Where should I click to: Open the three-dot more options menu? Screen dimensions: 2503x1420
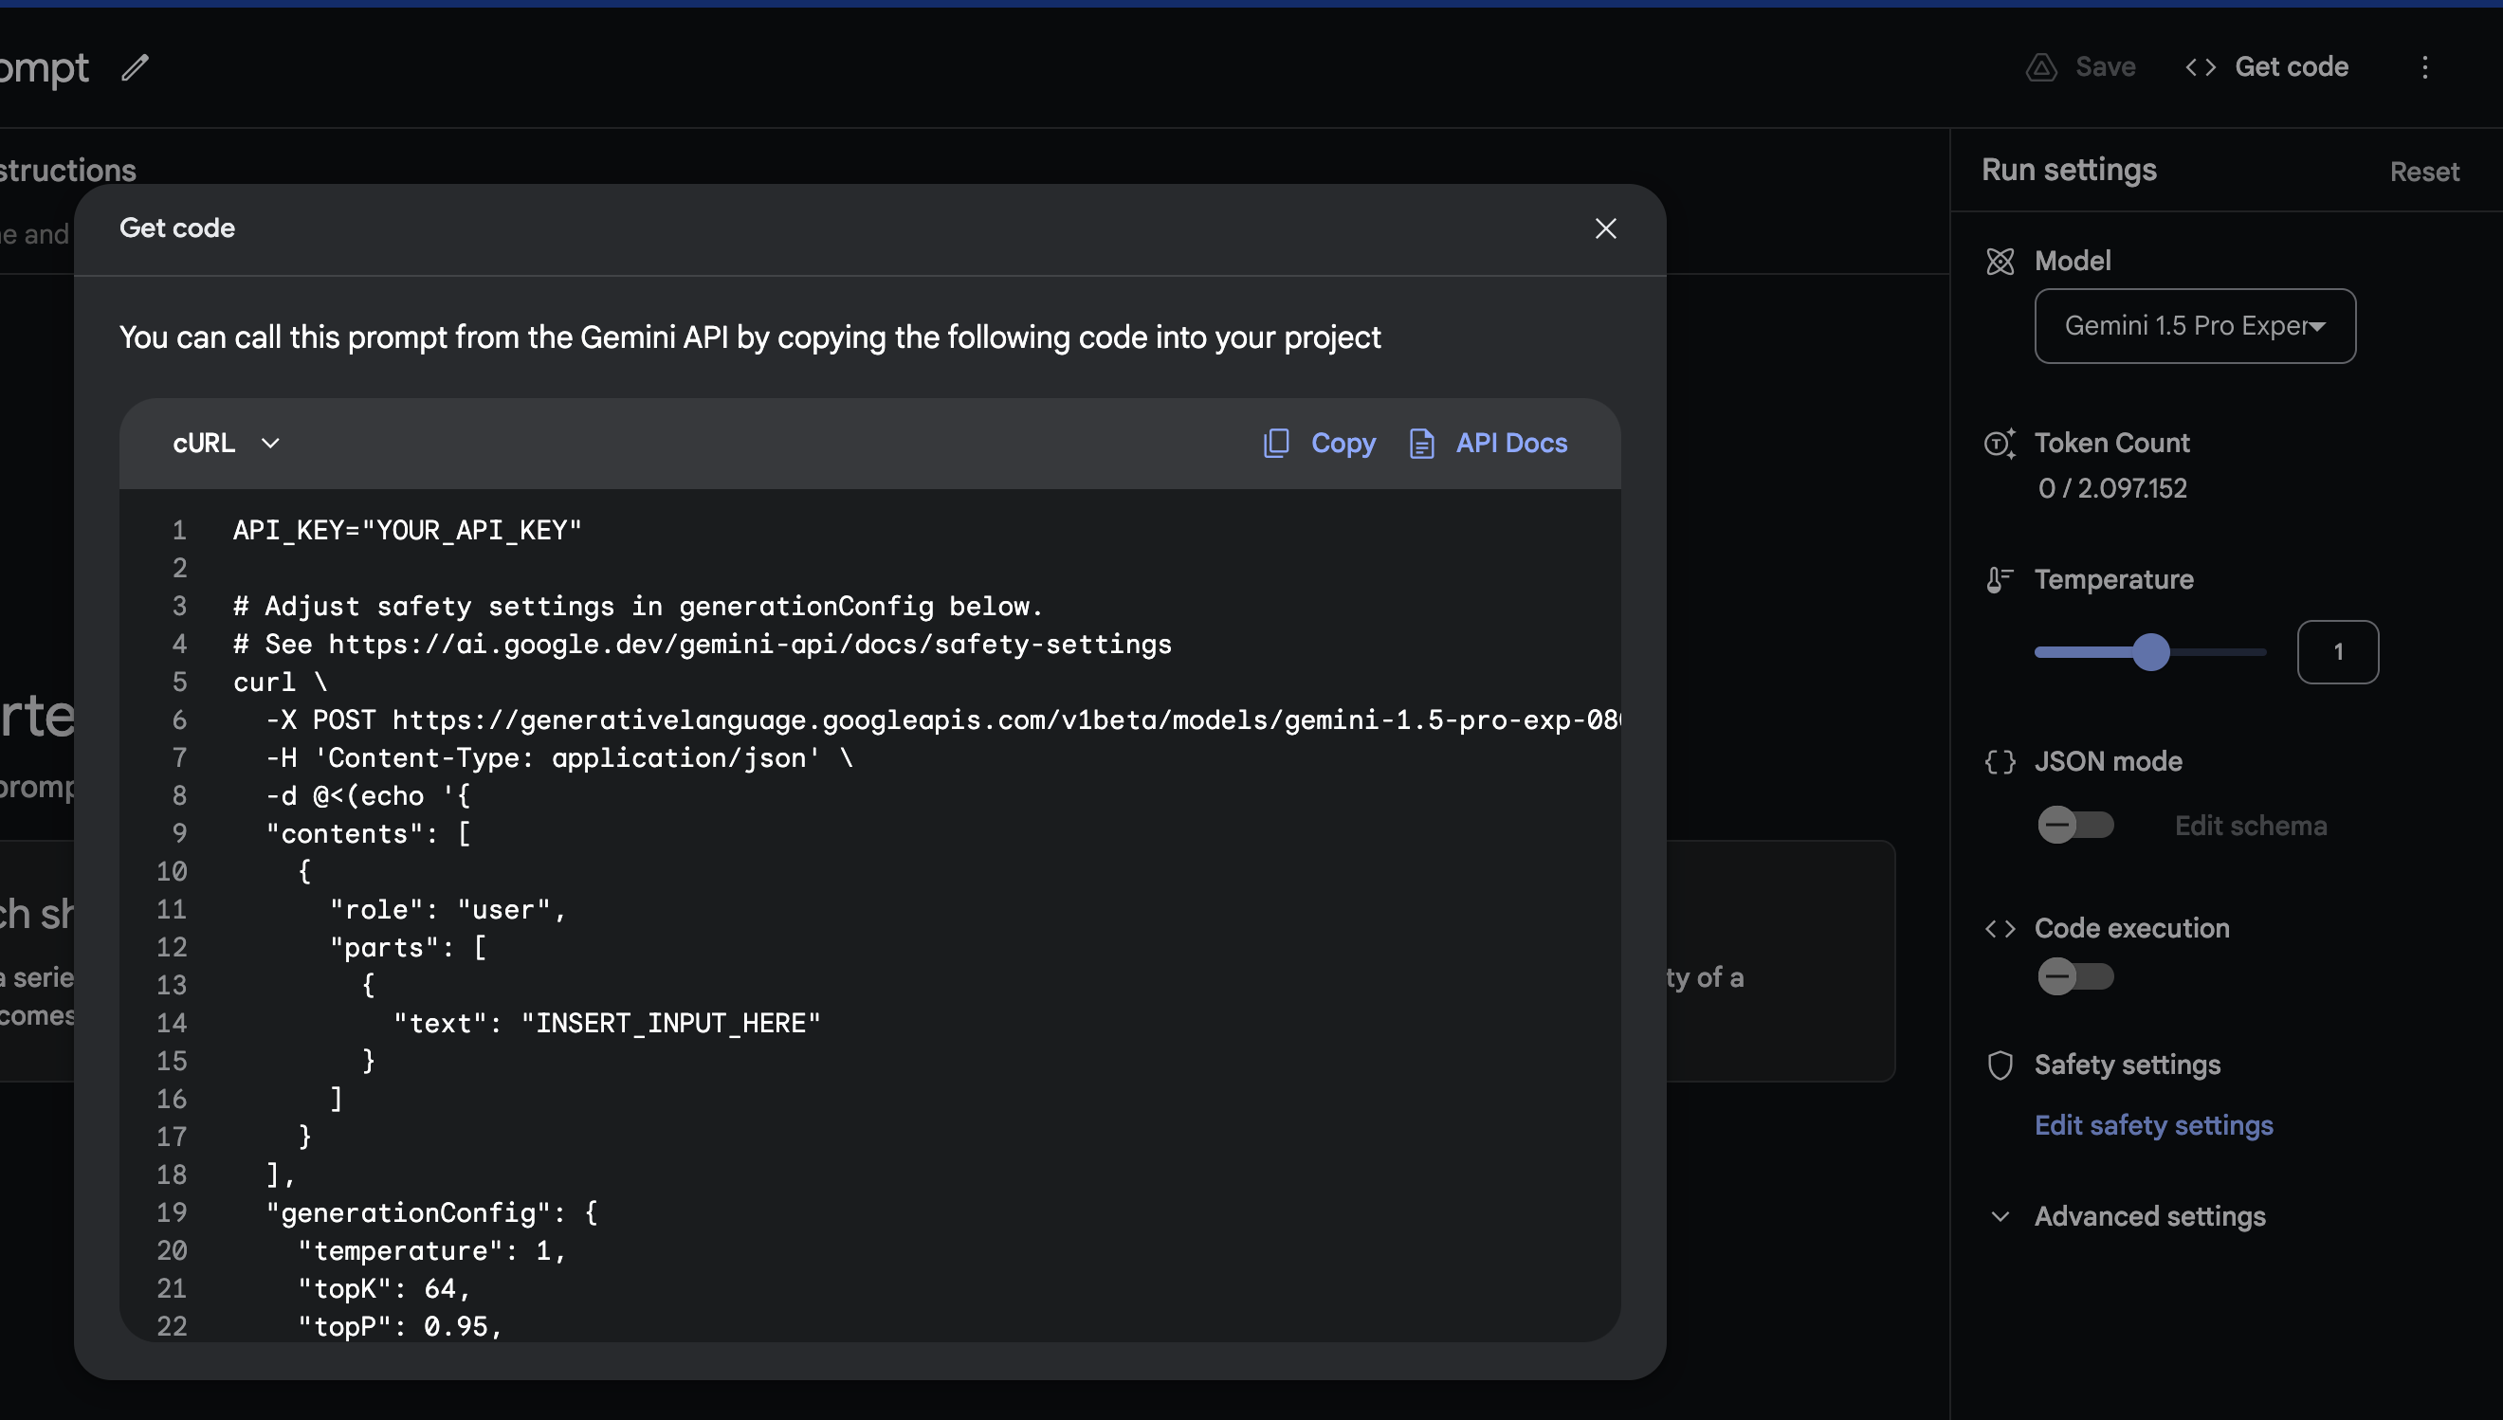(x=2425, y=67)
